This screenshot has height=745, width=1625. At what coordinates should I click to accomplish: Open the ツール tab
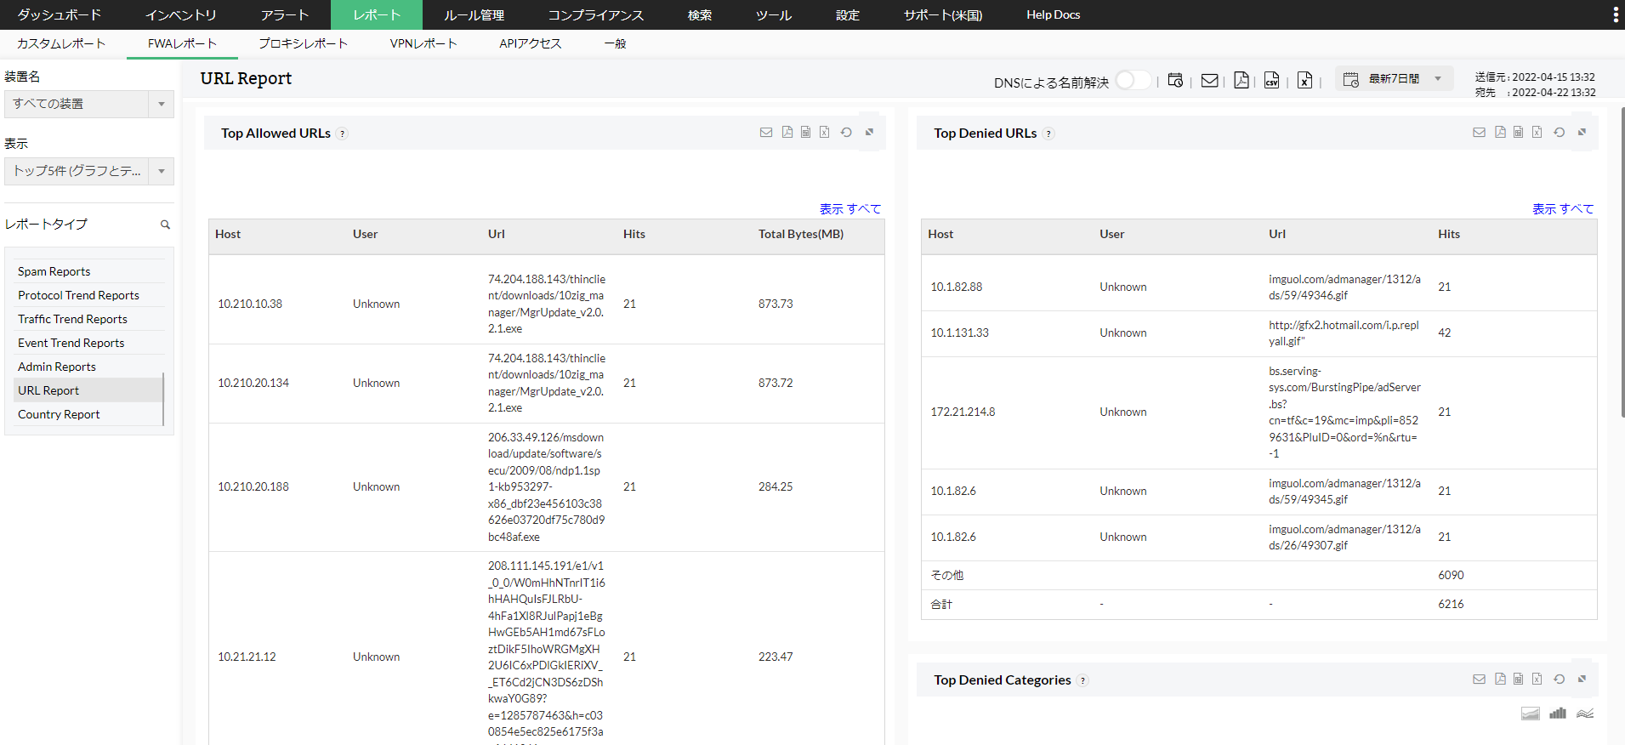click(774, 14)
